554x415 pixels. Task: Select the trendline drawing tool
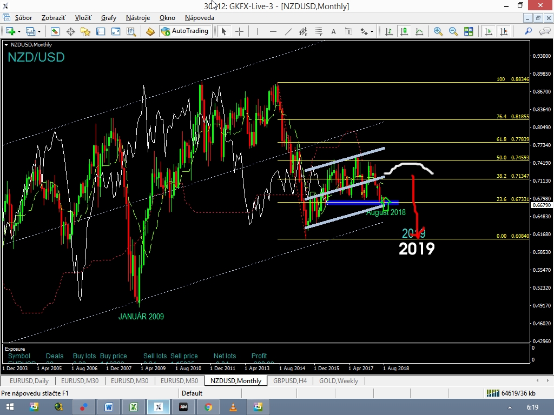pyautogui.click(x=288, y=31)
